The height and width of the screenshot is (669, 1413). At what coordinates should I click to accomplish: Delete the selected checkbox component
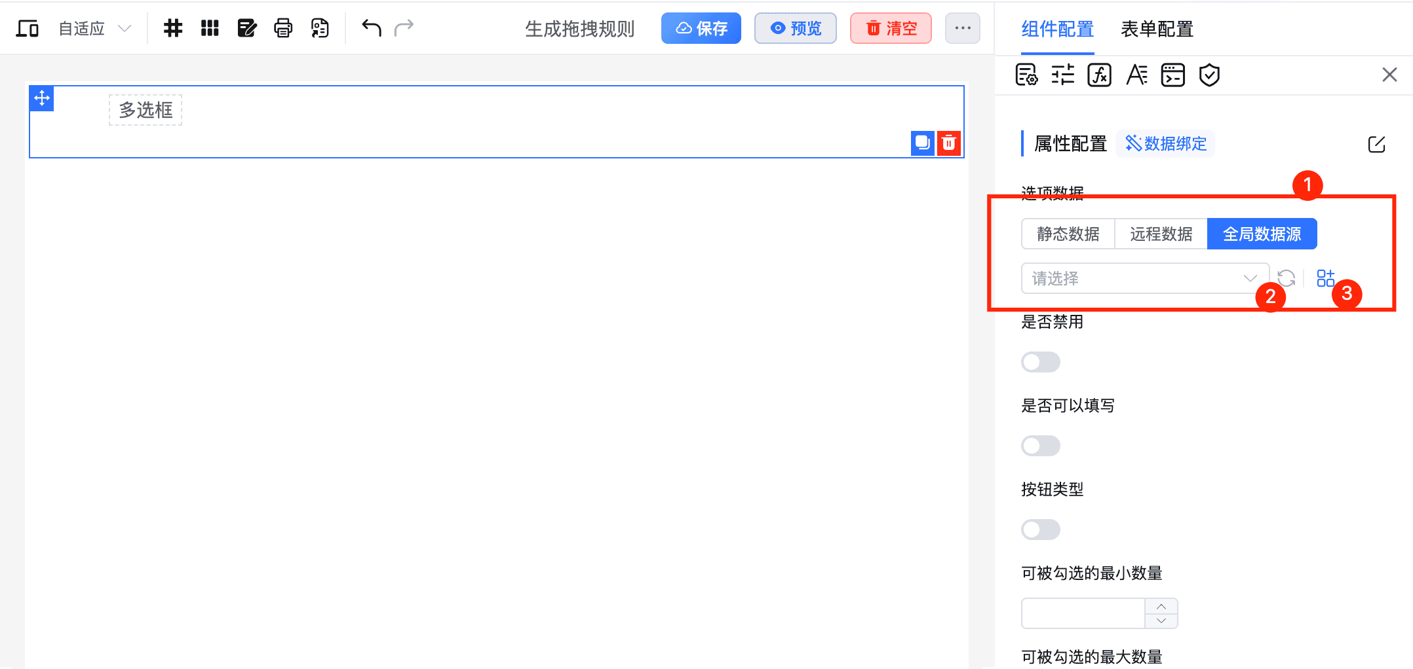click(948, 143)
